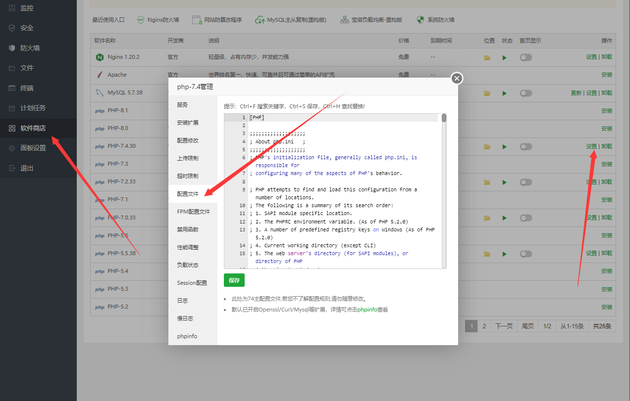This screenshot has height=401, width=630.
Task: Open the folder icon in the PHP-7.0.33 row
Action: (487, 218)
